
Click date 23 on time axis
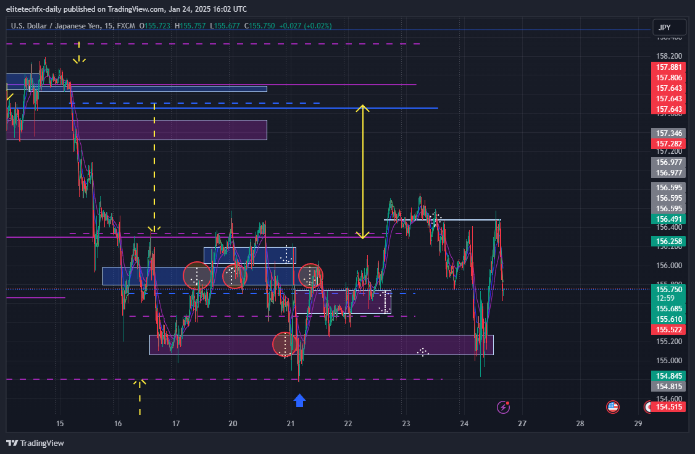406,423
